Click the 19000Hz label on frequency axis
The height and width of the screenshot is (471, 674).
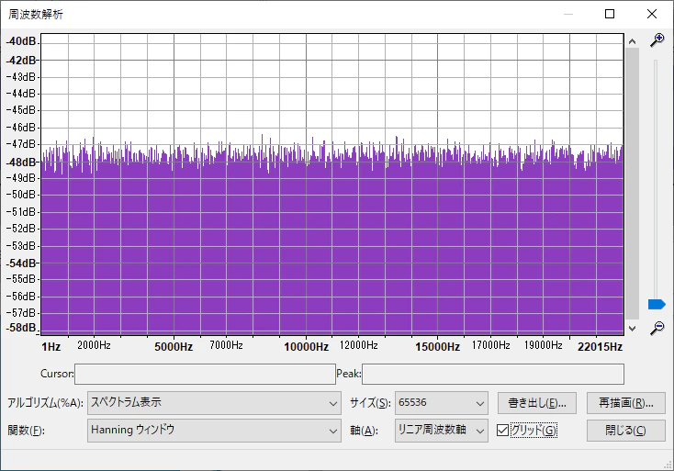[x=543, y=345]
